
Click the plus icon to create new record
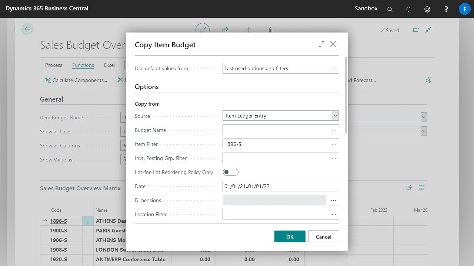click(248, 30)
